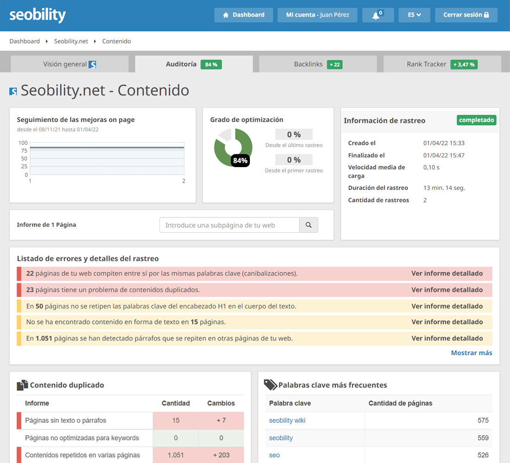Open the seobility wiki keyword link
Screen dimensions: 510x463
pyautogui.click(x=287, y=420)
